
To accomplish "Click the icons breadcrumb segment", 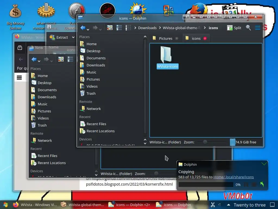I will [x=213, y=28].
